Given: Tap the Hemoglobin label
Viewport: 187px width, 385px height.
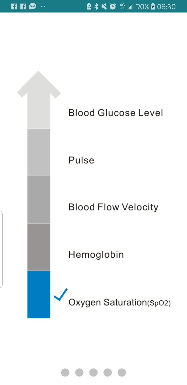Looking at the screenshot, I should click(96, 255).
